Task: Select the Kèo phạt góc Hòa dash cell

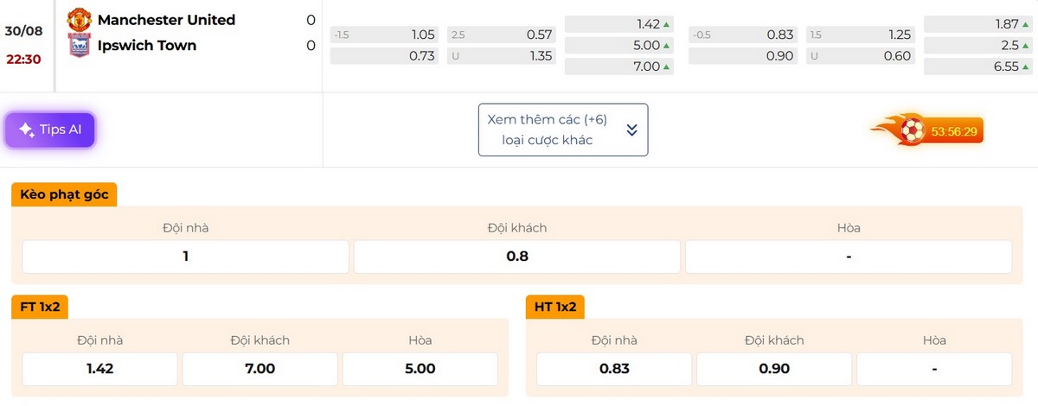Action: pyautogui.click(x=849, y=257)
